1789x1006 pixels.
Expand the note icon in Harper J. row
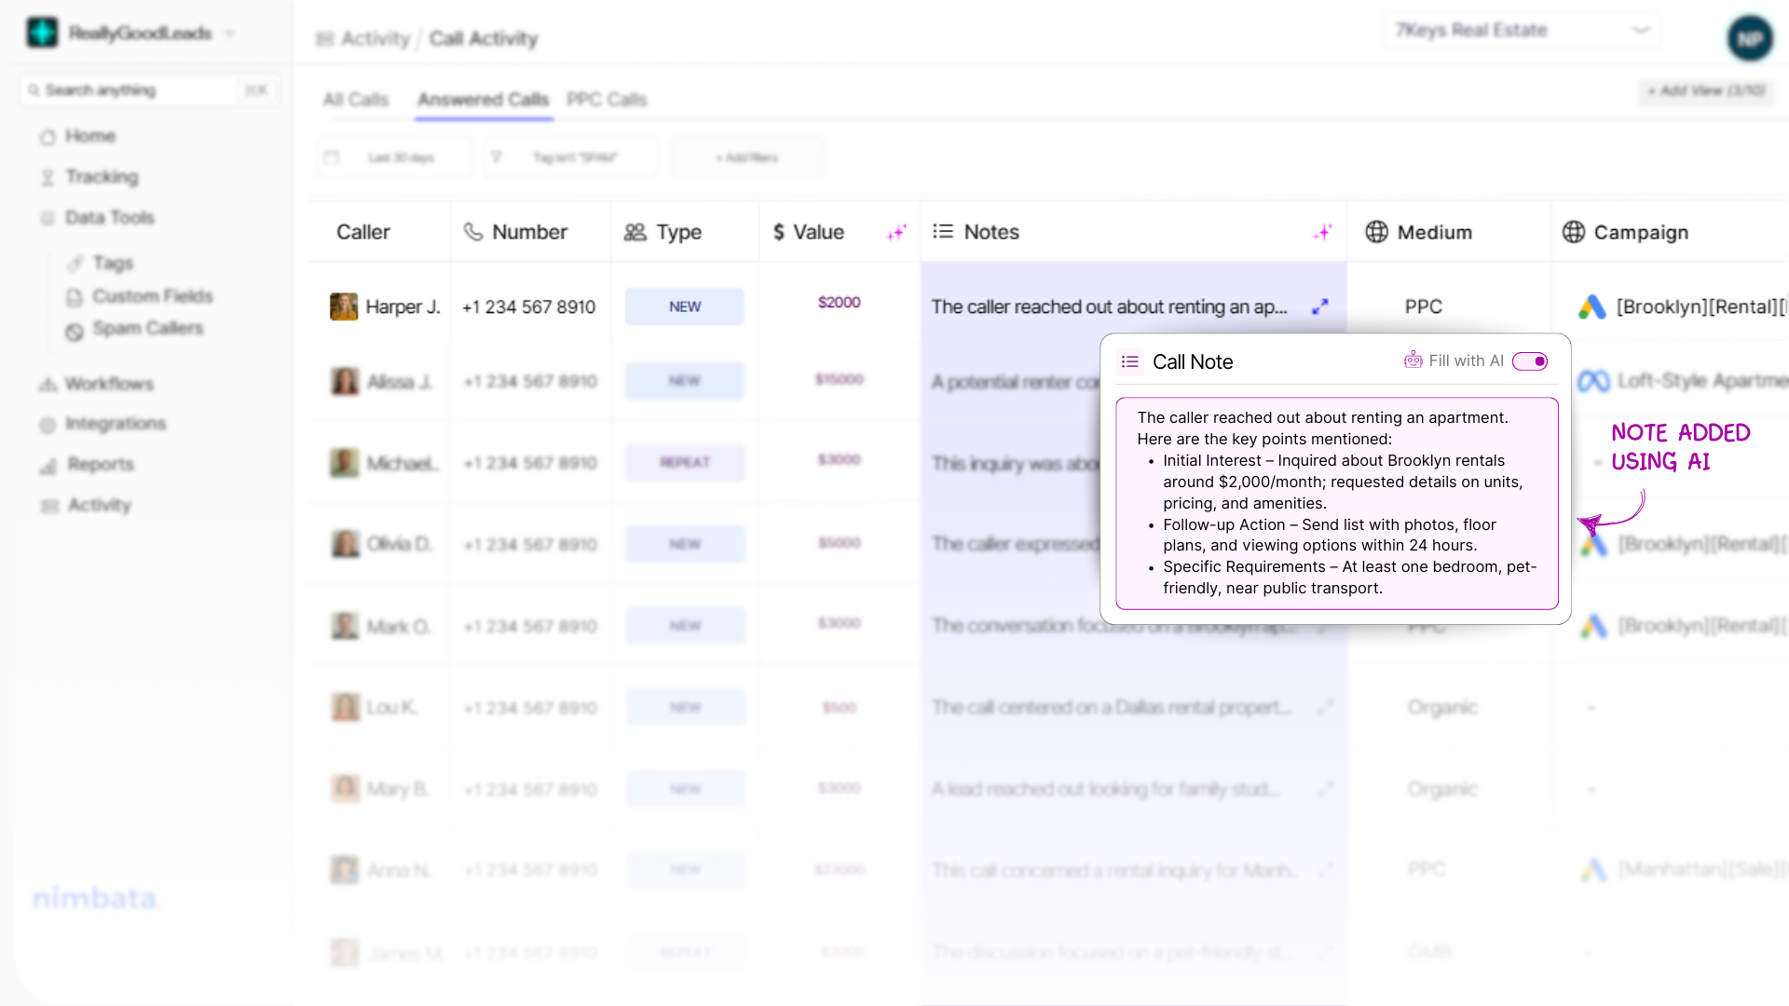click(1320, 306)
